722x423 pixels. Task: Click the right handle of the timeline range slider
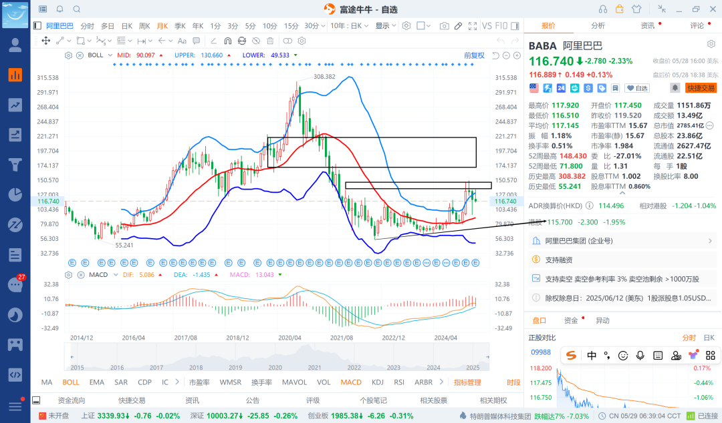[x=487, y=357]
